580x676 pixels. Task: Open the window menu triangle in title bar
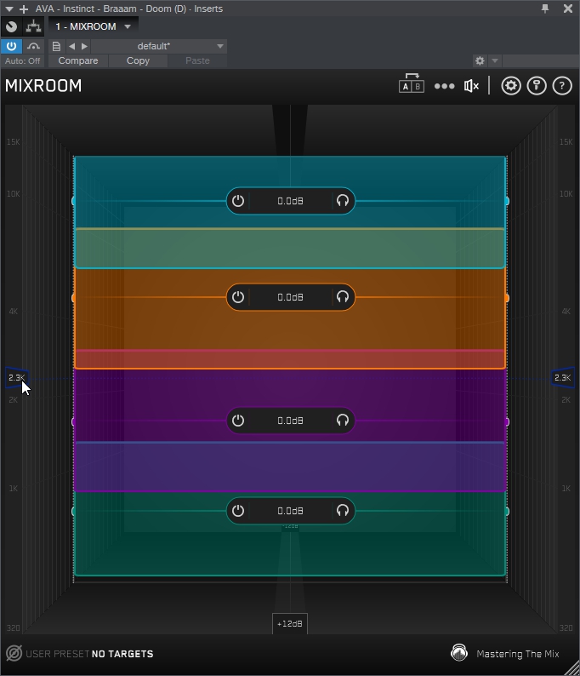(x=9, y=9)
